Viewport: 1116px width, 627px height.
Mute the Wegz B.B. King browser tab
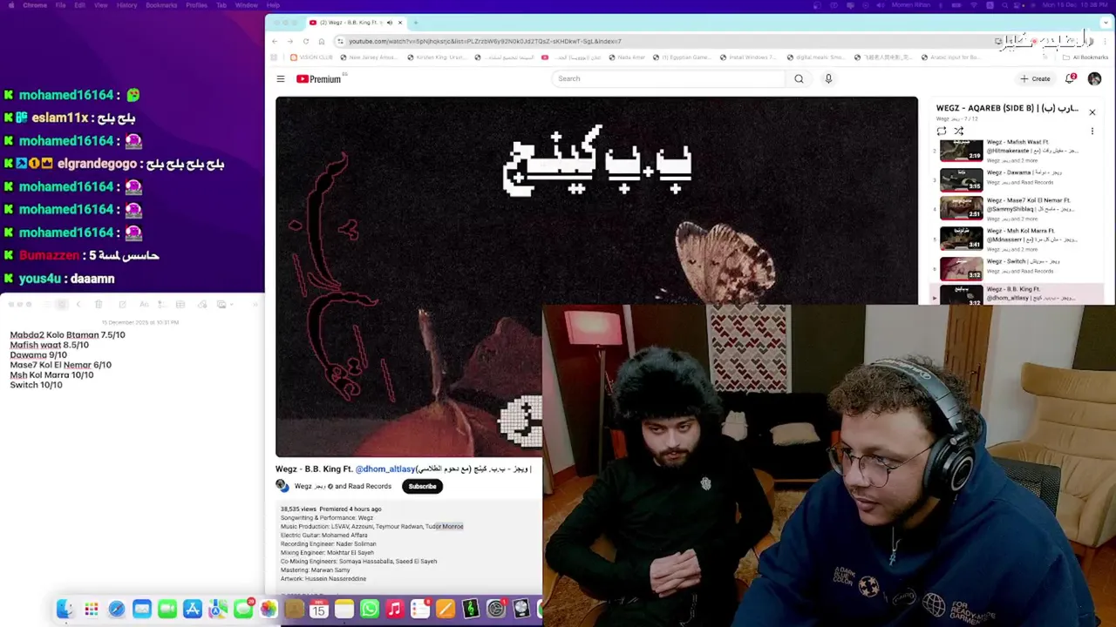(389, 23)
